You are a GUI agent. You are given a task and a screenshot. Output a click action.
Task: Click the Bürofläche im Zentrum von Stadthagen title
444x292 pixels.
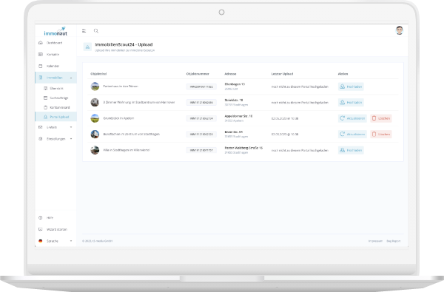click(x=132, y=134)
